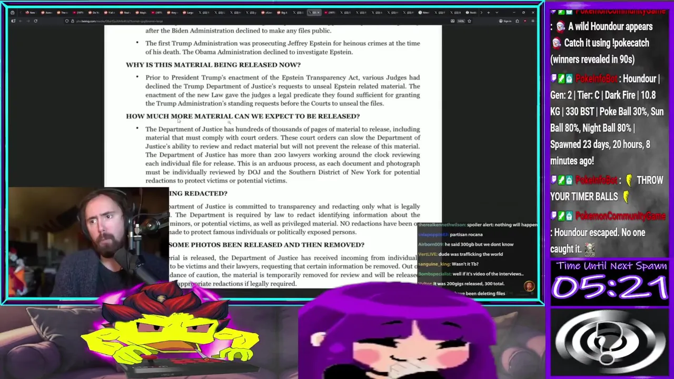Click the padlock site info icon
Screen dimensions: 674x379
click(x=73, y=21)
